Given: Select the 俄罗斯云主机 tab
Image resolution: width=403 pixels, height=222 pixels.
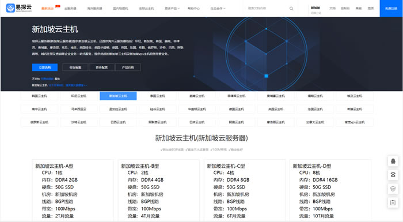Looking at the screenshot, I should point(39,122).
